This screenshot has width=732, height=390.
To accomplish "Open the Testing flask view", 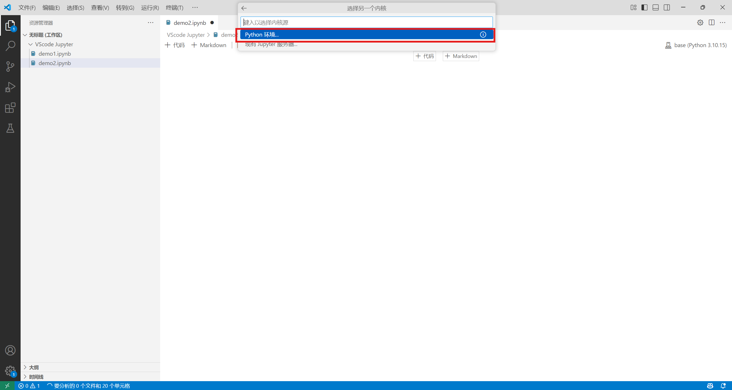I will click(x=10, y=128).
